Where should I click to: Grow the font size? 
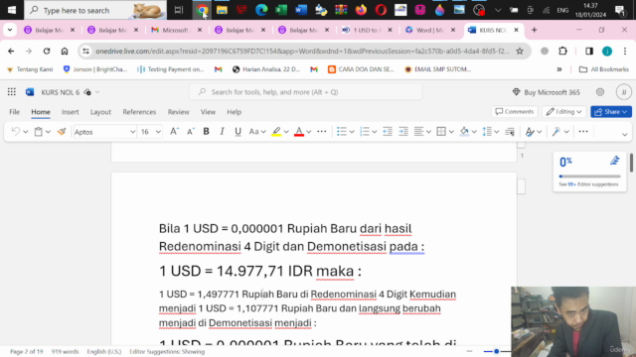coord(174,132)
